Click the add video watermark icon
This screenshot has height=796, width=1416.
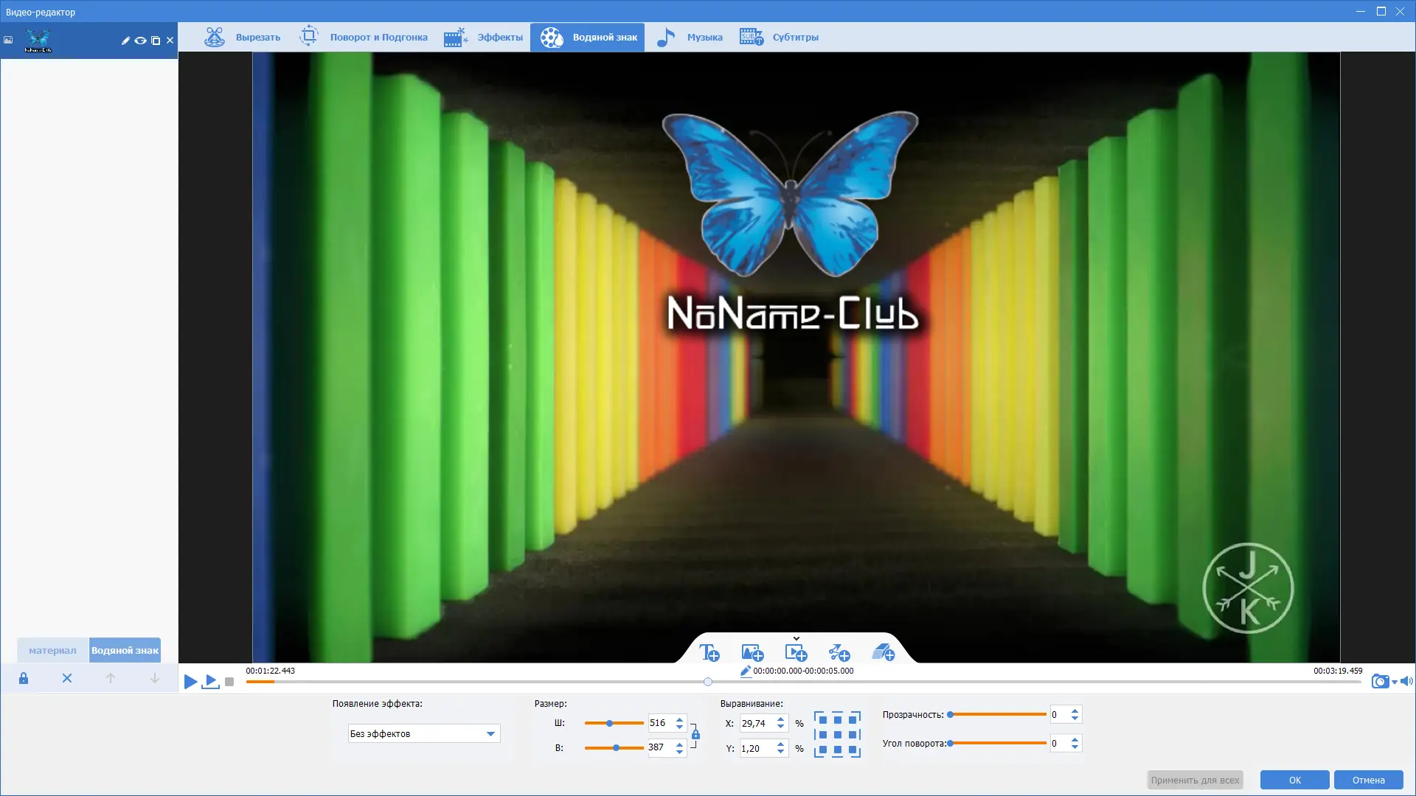point(796,652)
